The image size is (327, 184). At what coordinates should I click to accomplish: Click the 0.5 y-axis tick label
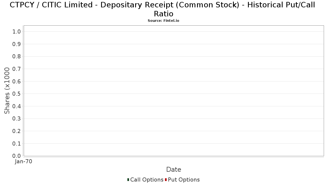17,94
